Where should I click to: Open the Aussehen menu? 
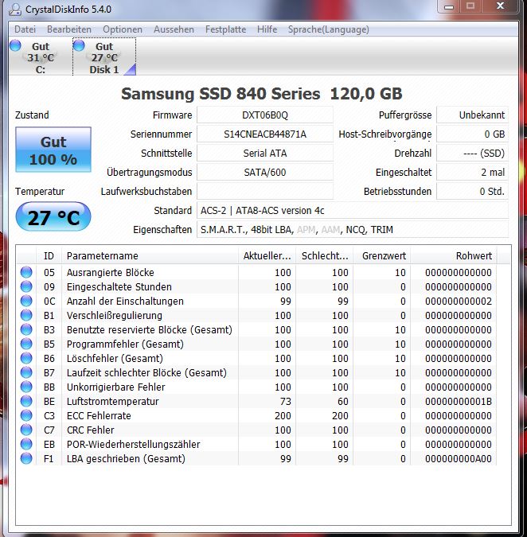click(x=174, y=29)
